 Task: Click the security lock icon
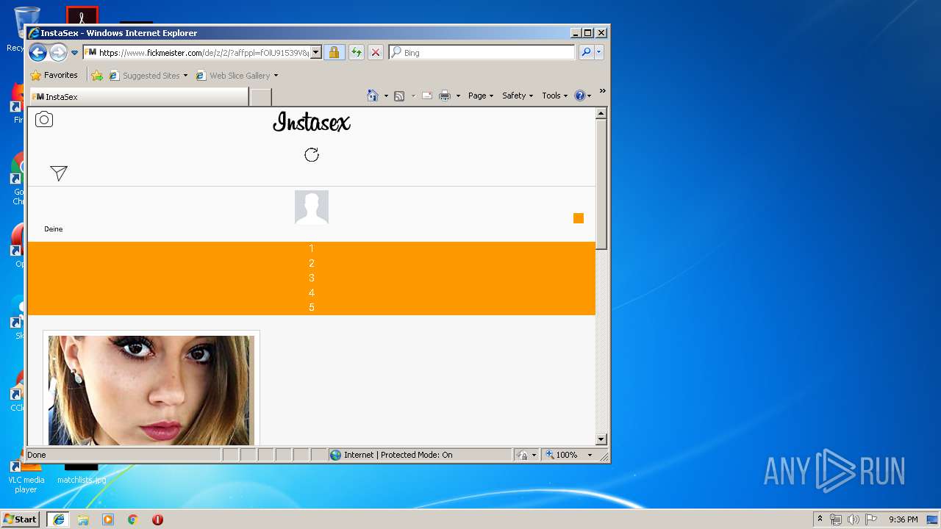click(334, 52)
